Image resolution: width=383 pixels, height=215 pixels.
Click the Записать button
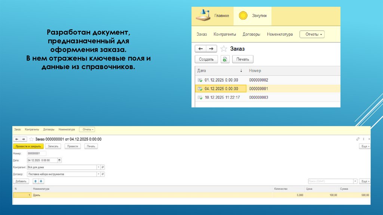tap(53, 146)
